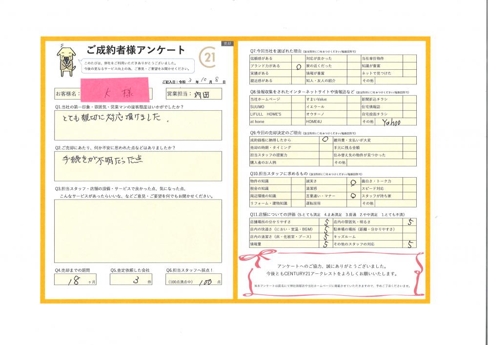Click the circled checkbox next to 成約価格に納得したから

325,140
